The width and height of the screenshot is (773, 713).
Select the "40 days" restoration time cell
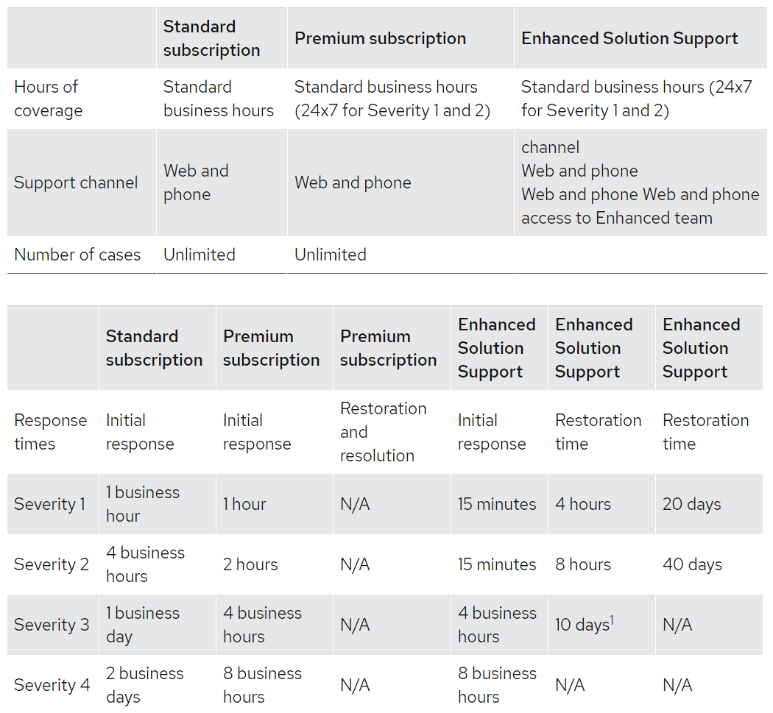pyautogui.click(x=693, y=564)
